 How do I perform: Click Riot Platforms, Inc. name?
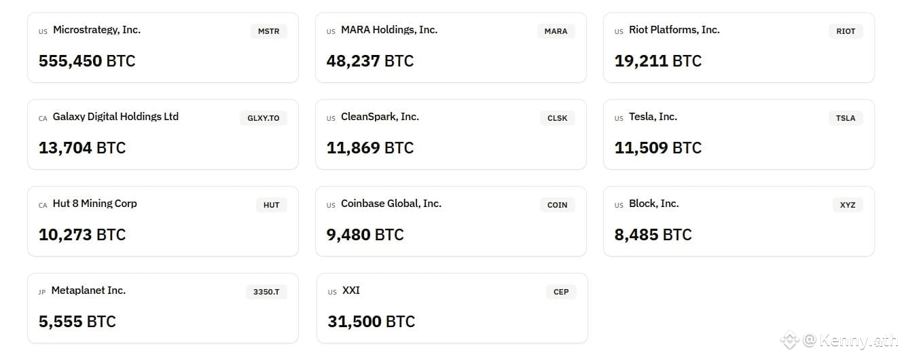674,30
